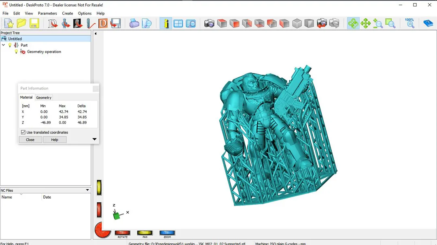Collapse the side panel using left arrow
Image resolution: width=437 pixels, height=245 pixels.
(x=95, y=34)
